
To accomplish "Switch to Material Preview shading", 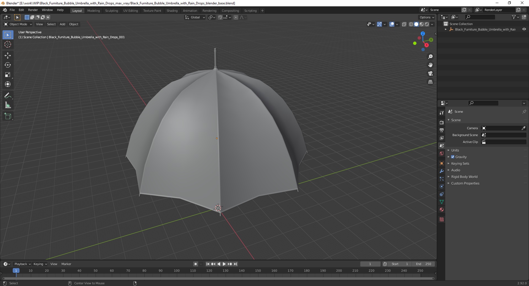I will (x=421, y=24).
